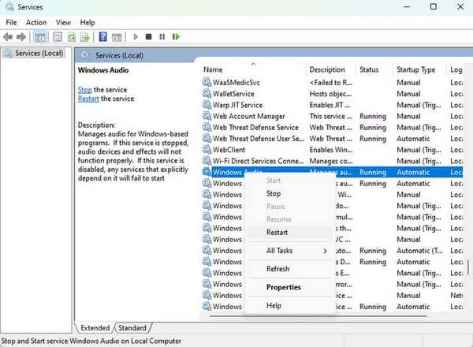
Task: Click Running status of Web Account Manager
Action: click(373, 116)
